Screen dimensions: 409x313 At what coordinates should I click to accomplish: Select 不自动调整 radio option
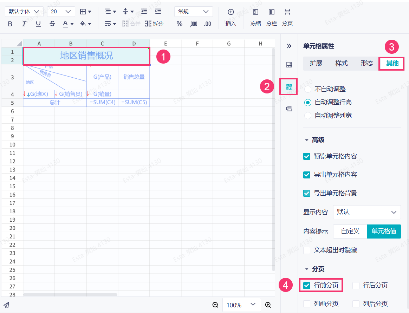(x=308, y=89)
